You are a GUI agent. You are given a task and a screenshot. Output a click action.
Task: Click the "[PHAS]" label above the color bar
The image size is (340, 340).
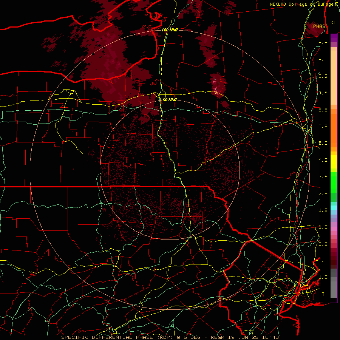(x=319, y=26)
